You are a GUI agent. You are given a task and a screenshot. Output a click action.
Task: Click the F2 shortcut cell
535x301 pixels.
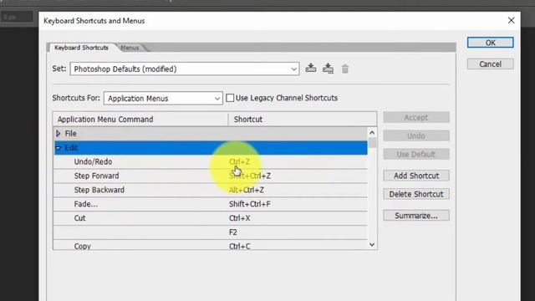point(232,232)
